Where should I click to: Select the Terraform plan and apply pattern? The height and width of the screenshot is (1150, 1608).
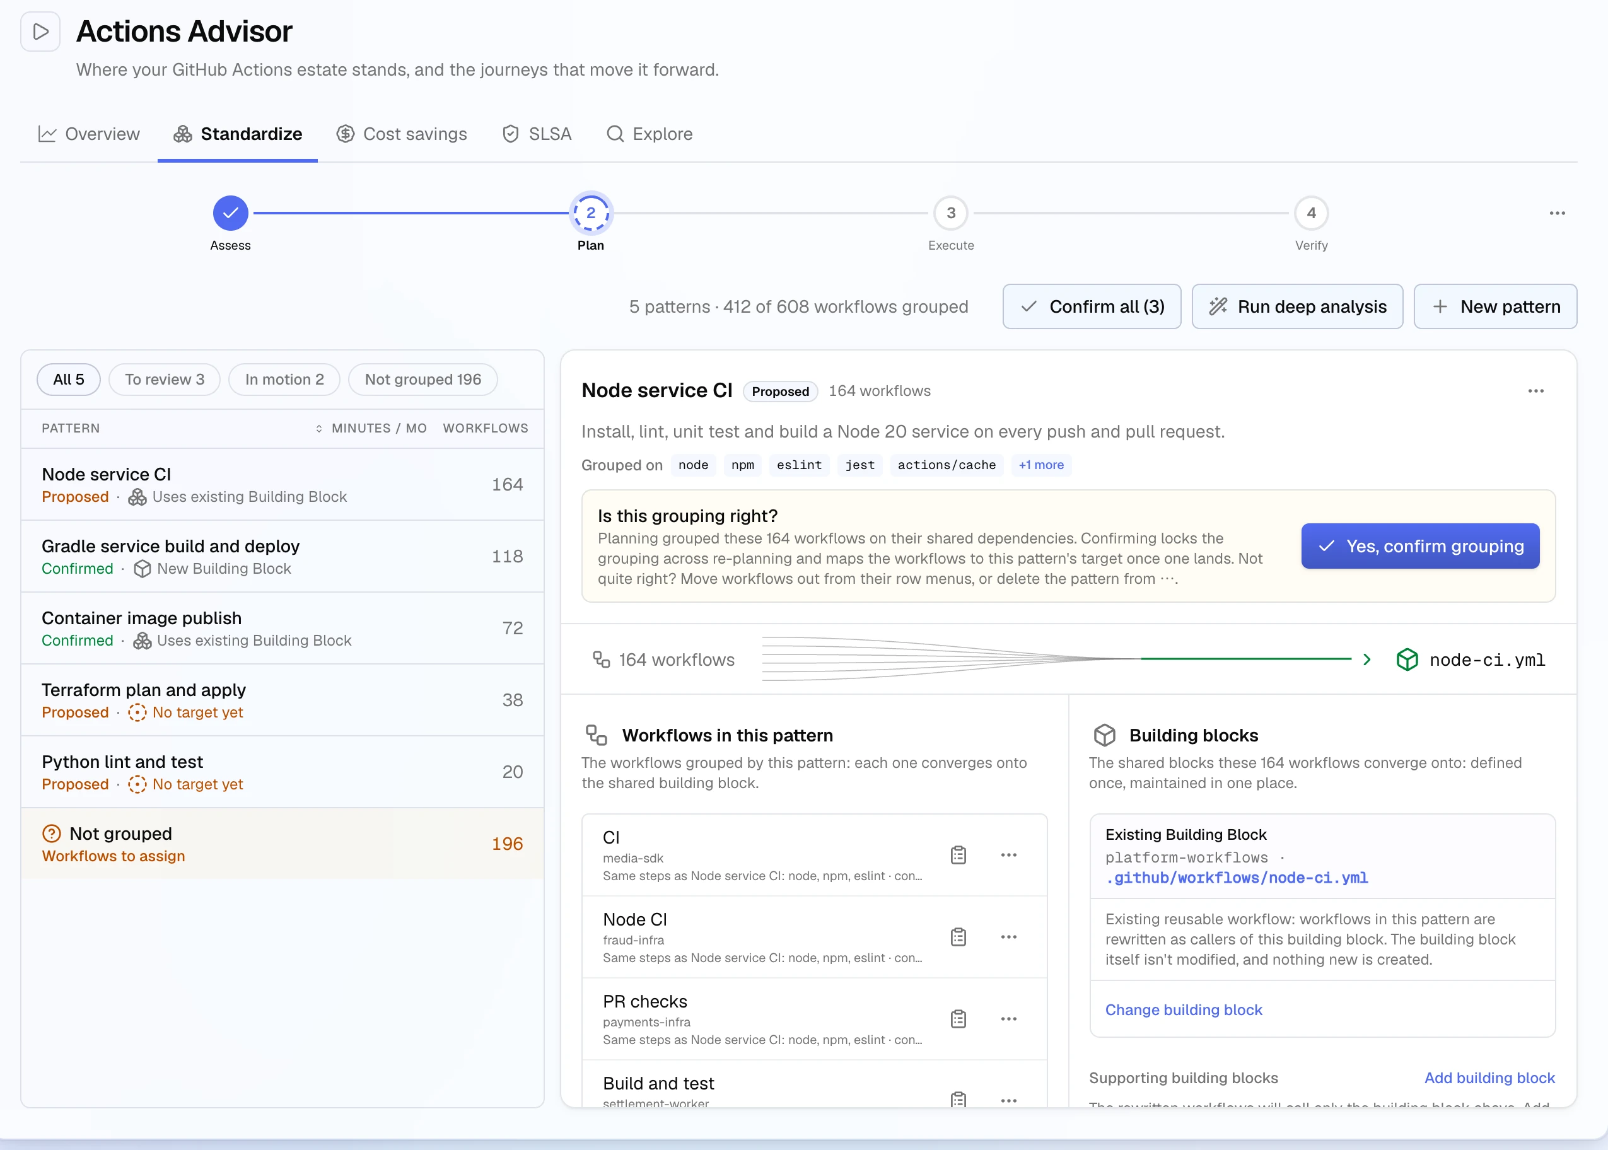coord(283,700)
